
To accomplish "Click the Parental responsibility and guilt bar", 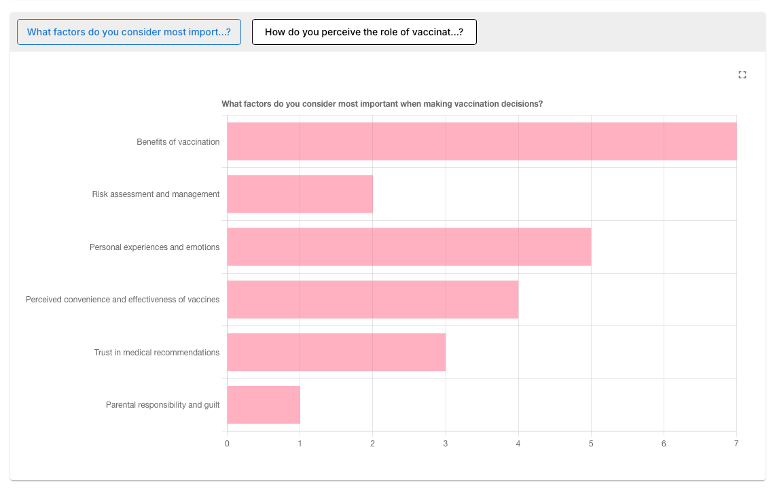I will [x=264, y=405].
